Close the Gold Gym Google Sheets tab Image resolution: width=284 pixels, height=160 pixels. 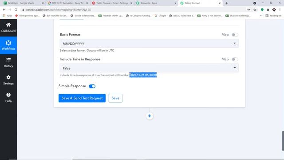(x=43, y=3)
